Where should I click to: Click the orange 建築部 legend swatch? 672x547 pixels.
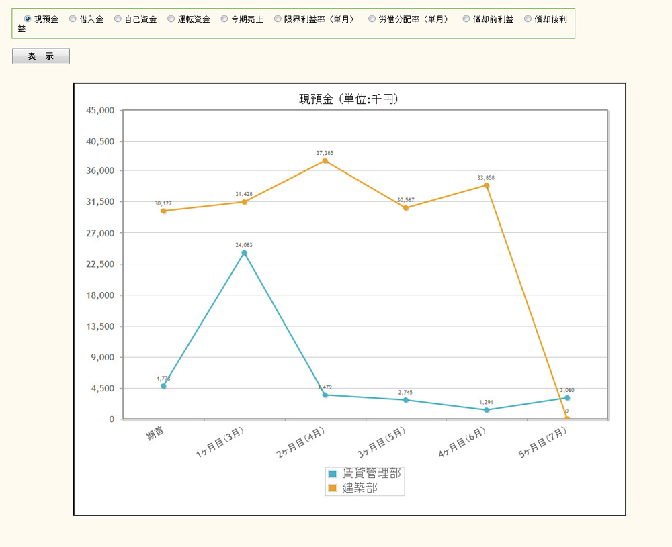tap(333, 488)
